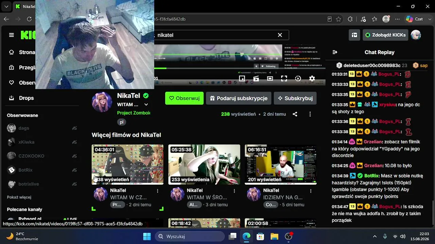435x244 pixels.
Task: Open Microsoft Edge on the taskbar
Action: [246, 237]
